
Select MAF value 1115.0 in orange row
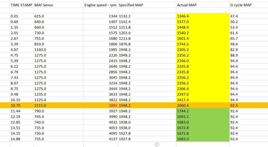pos(59,105)
